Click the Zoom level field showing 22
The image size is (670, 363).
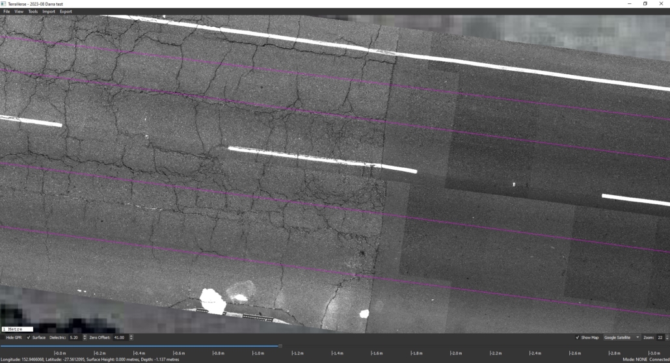click(x=660, y=338)
